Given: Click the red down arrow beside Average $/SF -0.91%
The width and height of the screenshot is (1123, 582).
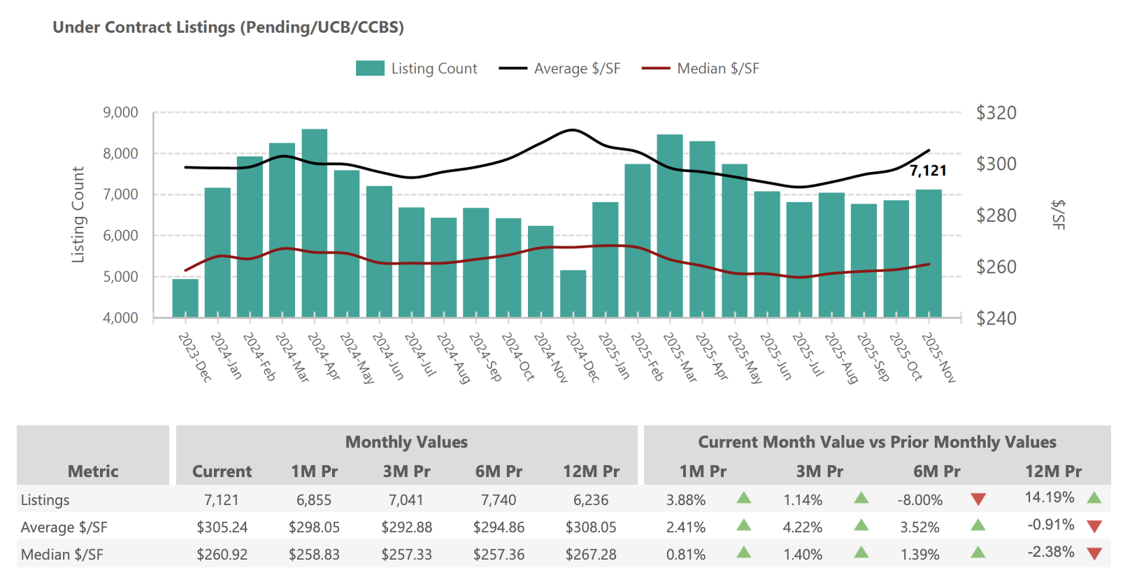Looking at the screenshot, I should point(1094,526).
